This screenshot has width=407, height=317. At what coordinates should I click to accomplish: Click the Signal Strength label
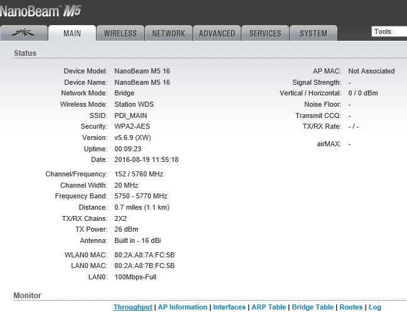(317, 82)
